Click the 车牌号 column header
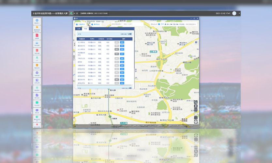 [x=92, y=39]
